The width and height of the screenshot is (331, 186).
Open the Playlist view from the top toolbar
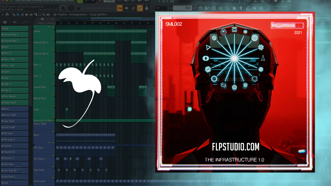click(200, 8)
